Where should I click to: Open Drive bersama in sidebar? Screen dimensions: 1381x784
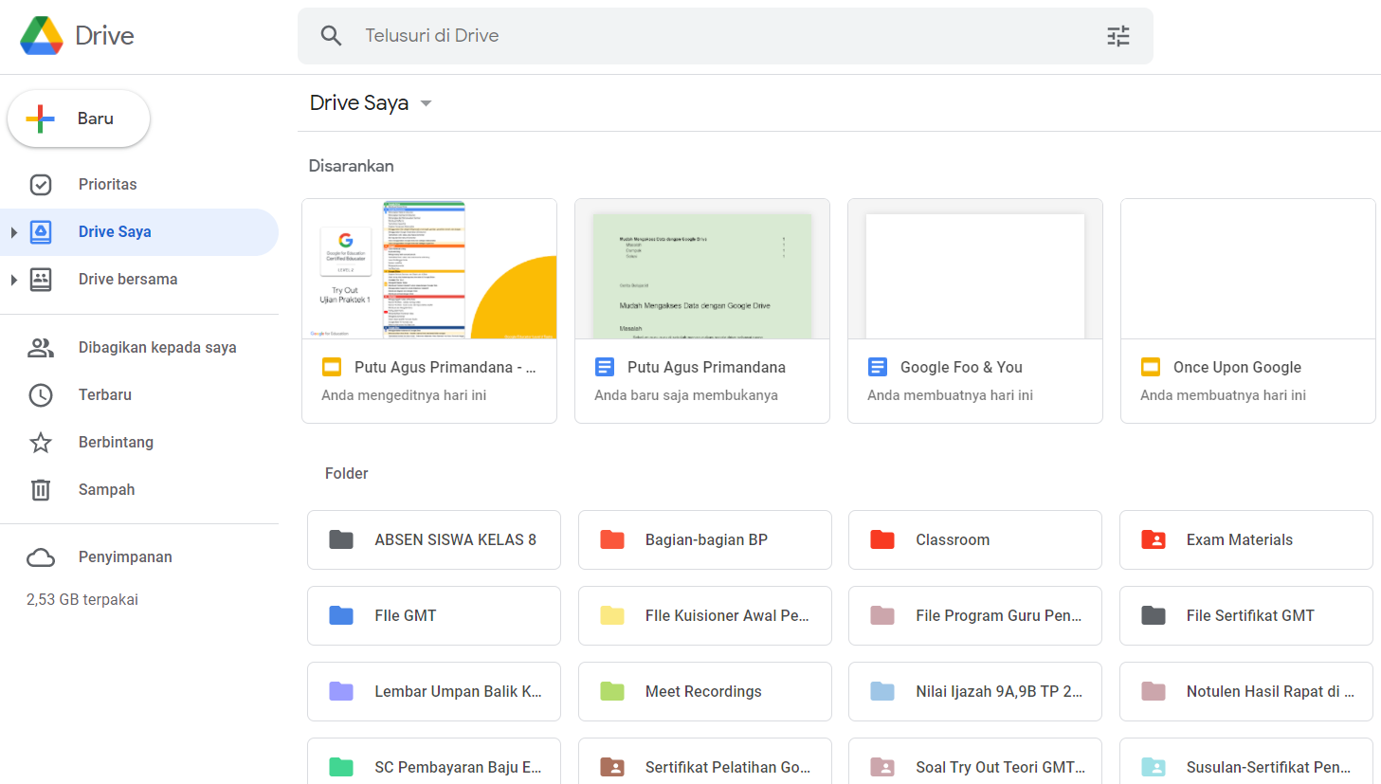139,279
